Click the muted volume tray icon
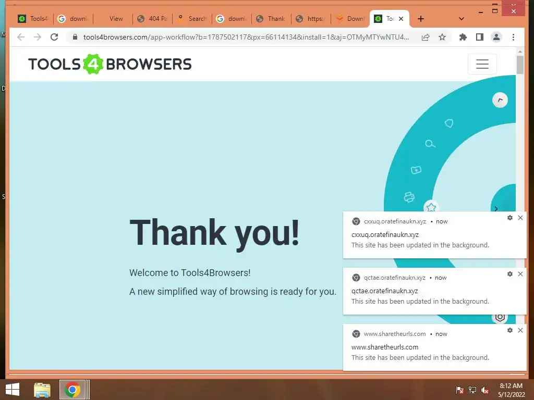534x400 pixels. pyautogui.click(x=485, y=390)
